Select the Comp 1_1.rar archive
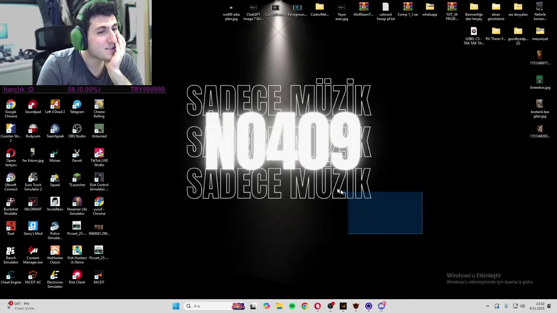 (x=408, y=10)
